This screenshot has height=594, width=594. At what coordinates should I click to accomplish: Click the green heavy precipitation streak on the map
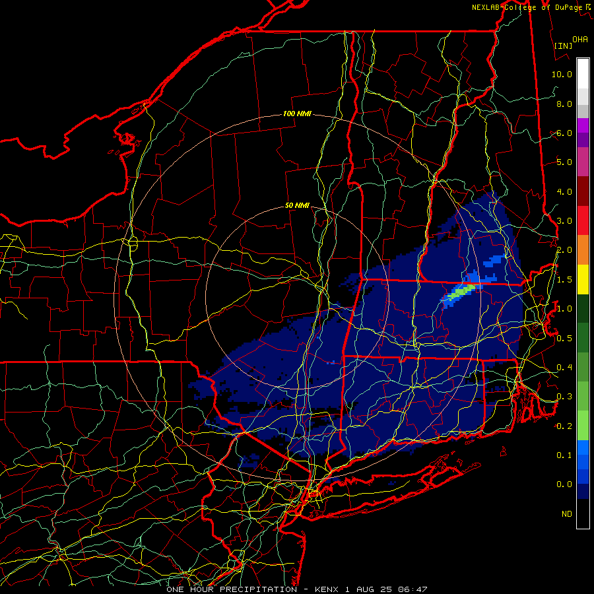[x=461, y=292]
